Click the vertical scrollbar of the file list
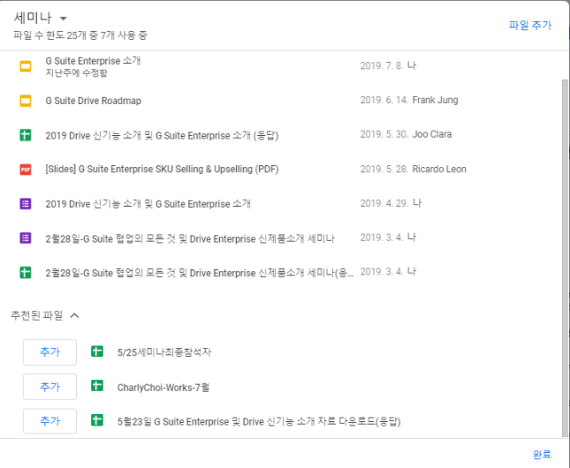Viewport: 570px width, 468px height. tap(565, 258)
